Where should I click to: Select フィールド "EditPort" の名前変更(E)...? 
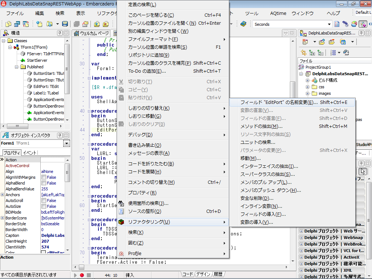tap(292, 102)
